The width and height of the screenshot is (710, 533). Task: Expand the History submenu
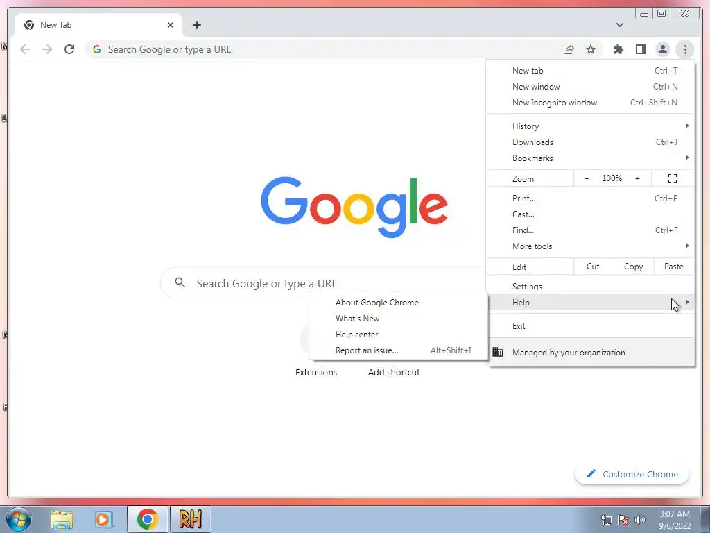point(591,126)
